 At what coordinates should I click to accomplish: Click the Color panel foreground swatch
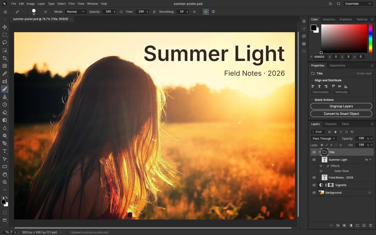point(313,28)
